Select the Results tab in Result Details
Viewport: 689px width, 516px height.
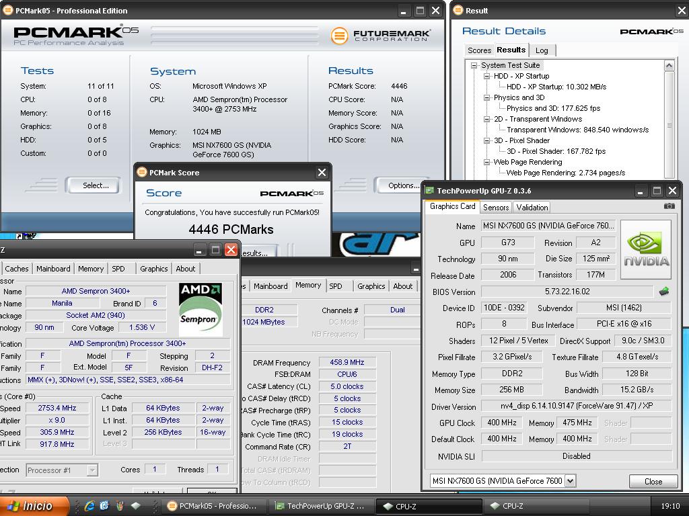pyautogui.click(x=511, y=50)
